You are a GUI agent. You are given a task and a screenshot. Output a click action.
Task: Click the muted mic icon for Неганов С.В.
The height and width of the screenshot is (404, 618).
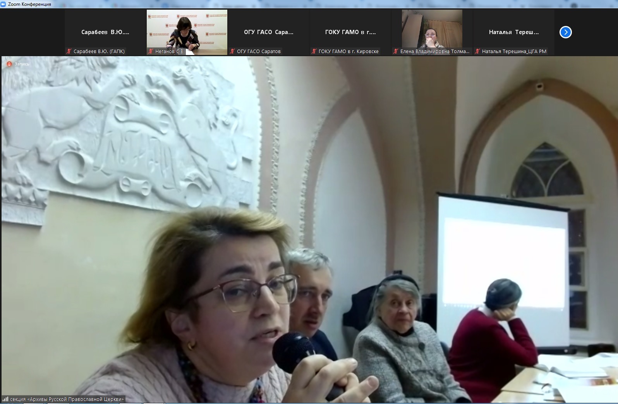pos(151,51)
